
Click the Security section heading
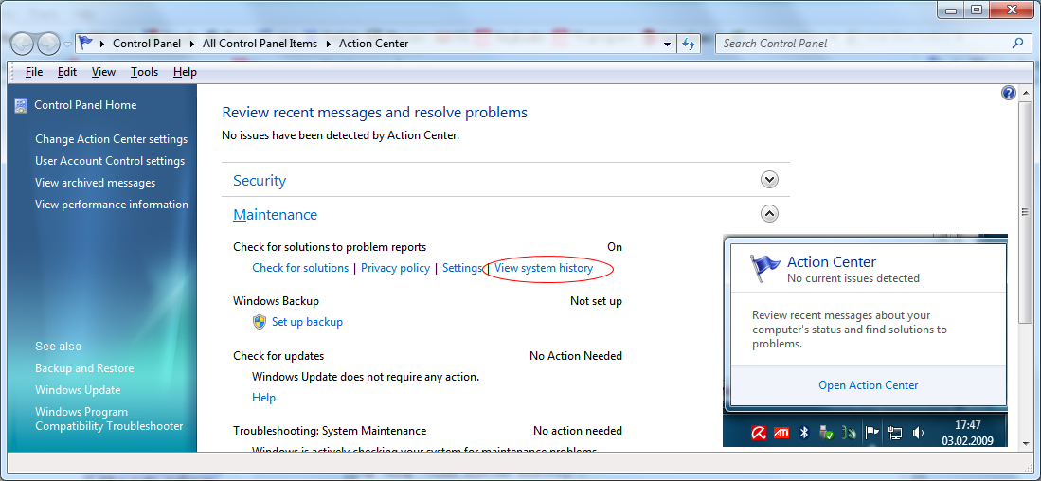pos(260,181)
